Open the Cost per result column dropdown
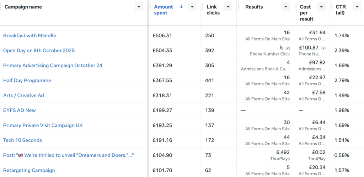Screen dimensions: 364x177 [321, 7]
